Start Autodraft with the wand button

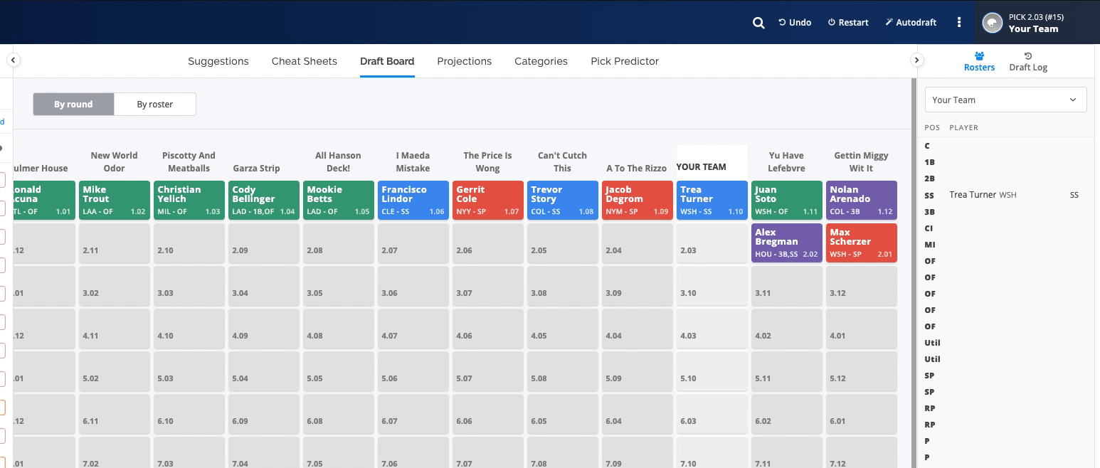tap(911, 23)
